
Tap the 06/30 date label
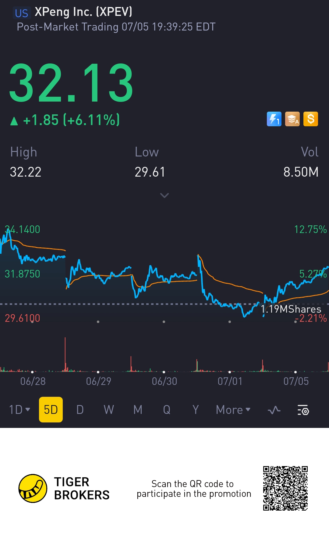pos(164,381)
